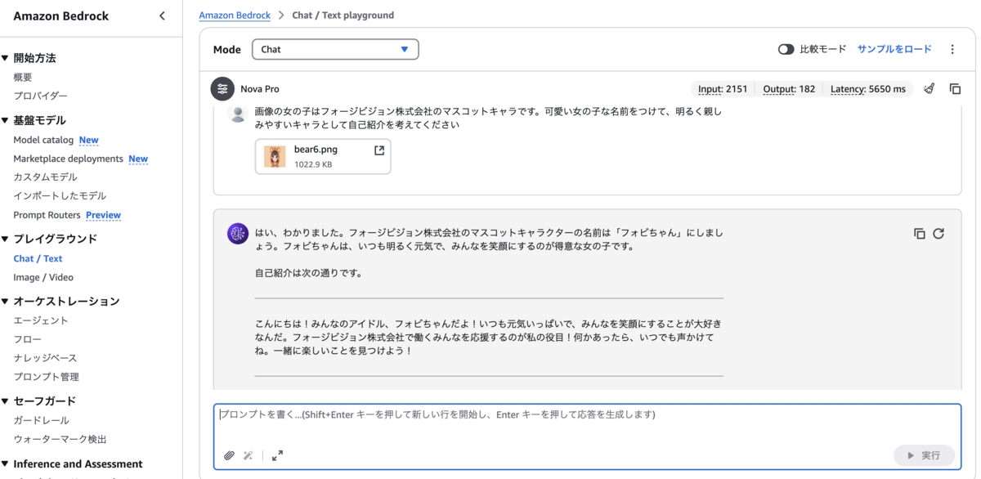Click the 実行 run button

tap(924, 455)
